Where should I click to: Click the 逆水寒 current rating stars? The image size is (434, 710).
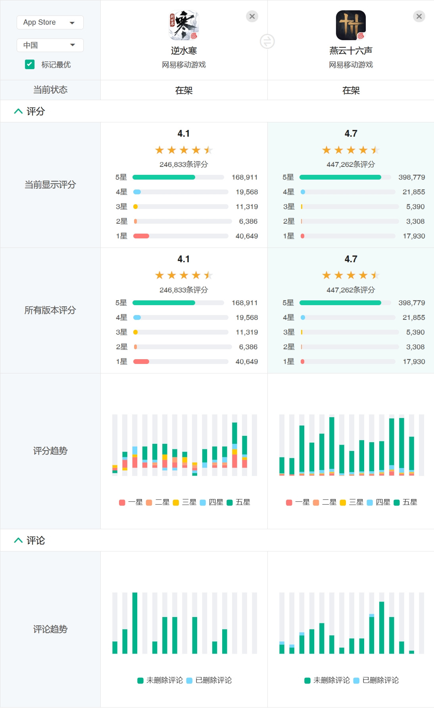(x=184, y=150)
